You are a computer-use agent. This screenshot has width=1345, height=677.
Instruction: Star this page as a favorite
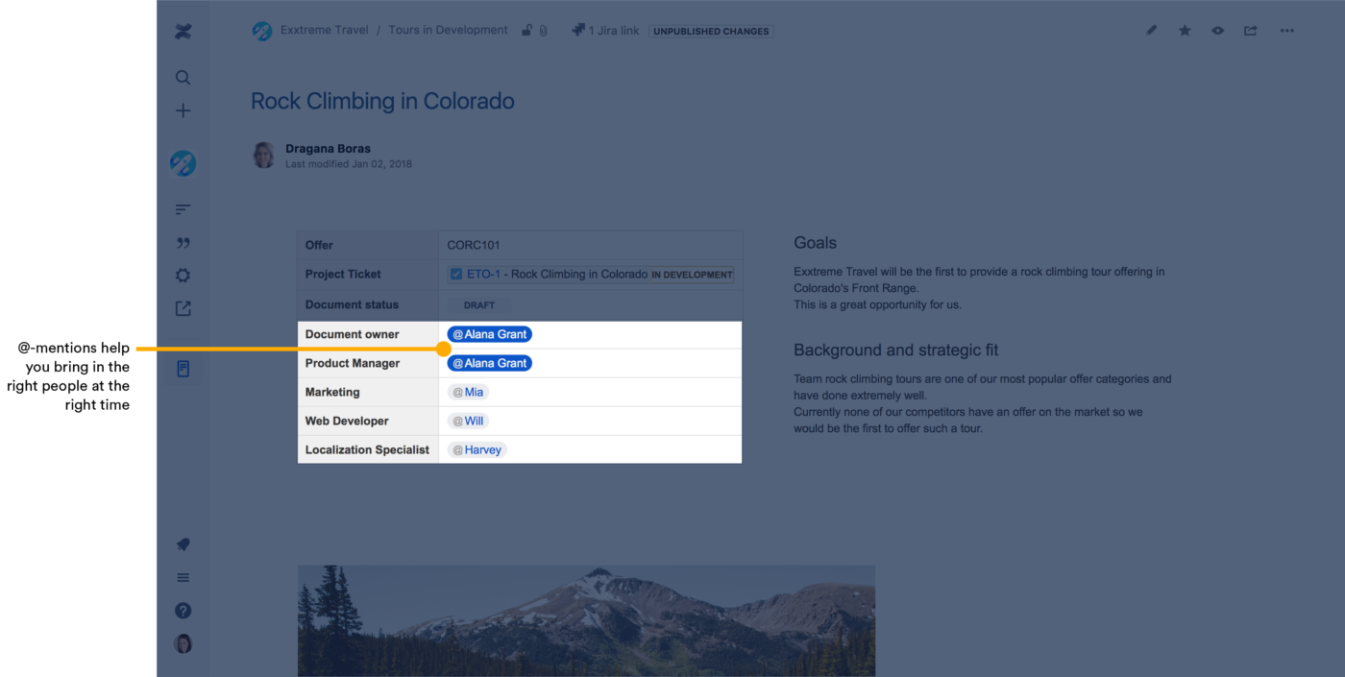pyautogui.click(x=1185, y=31)
